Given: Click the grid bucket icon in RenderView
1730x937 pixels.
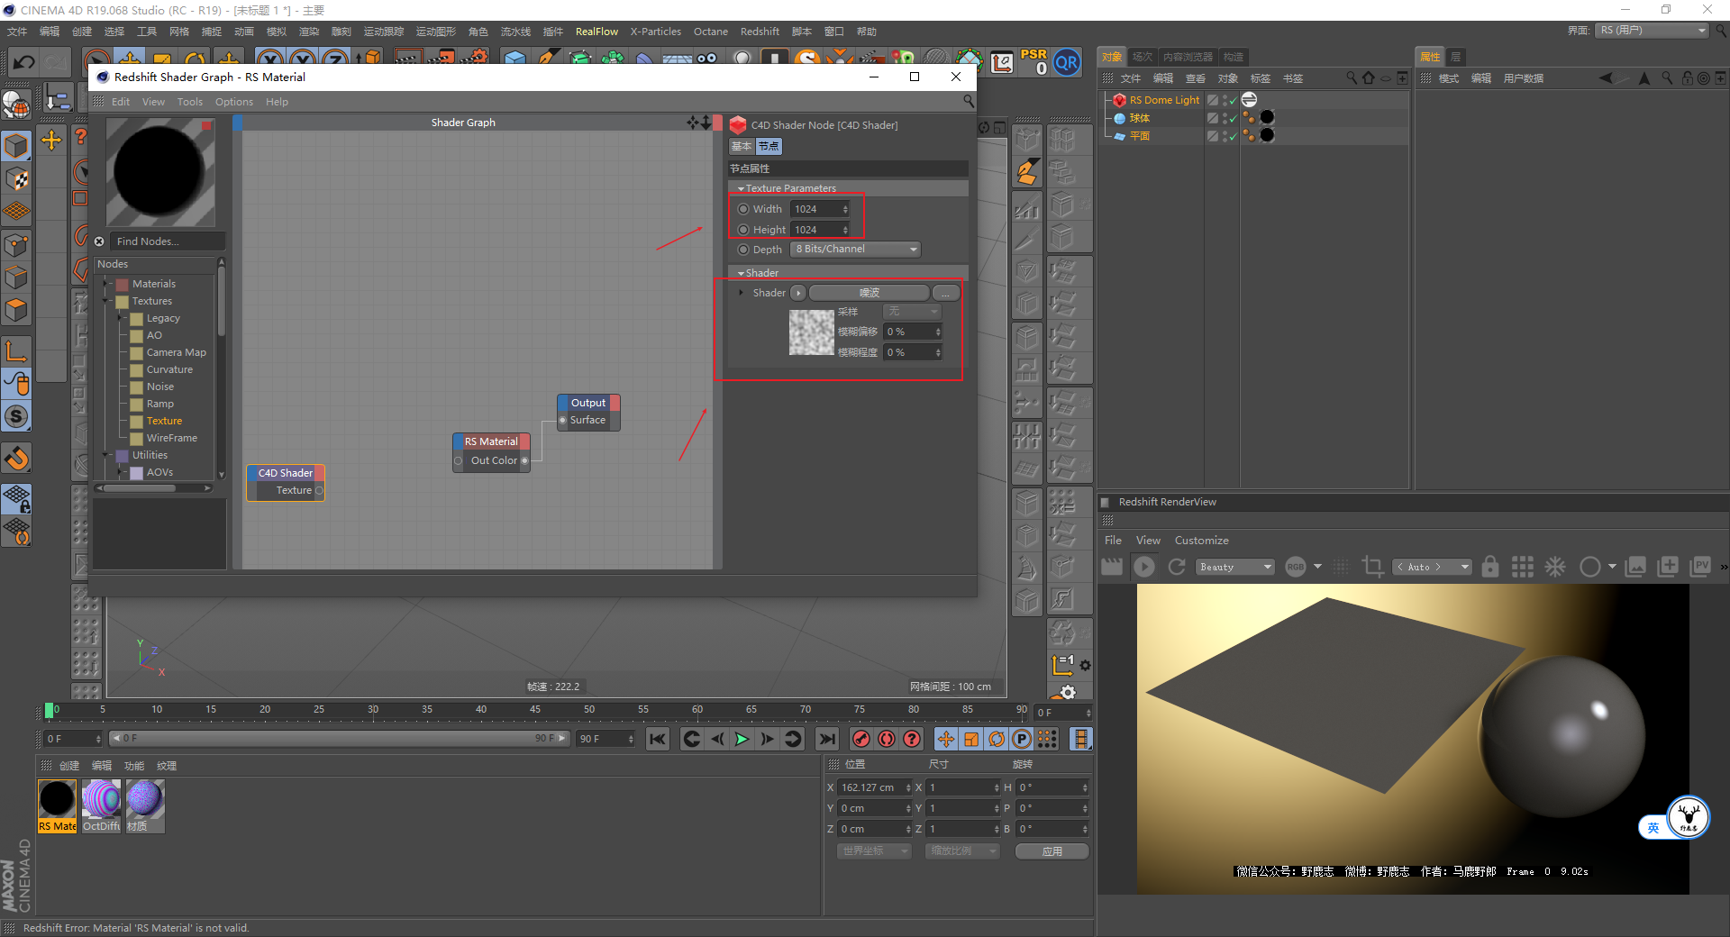Looking at the screenshot, I should point(1523,567).
